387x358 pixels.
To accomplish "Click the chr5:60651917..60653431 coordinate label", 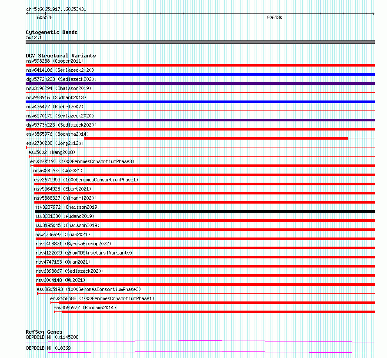I will pyautogui.click(x=56, y=10).
